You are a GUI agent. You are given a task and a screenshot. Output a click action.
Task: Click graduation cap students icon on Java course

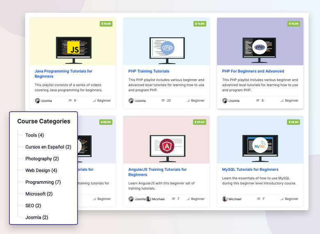point(70,101)
